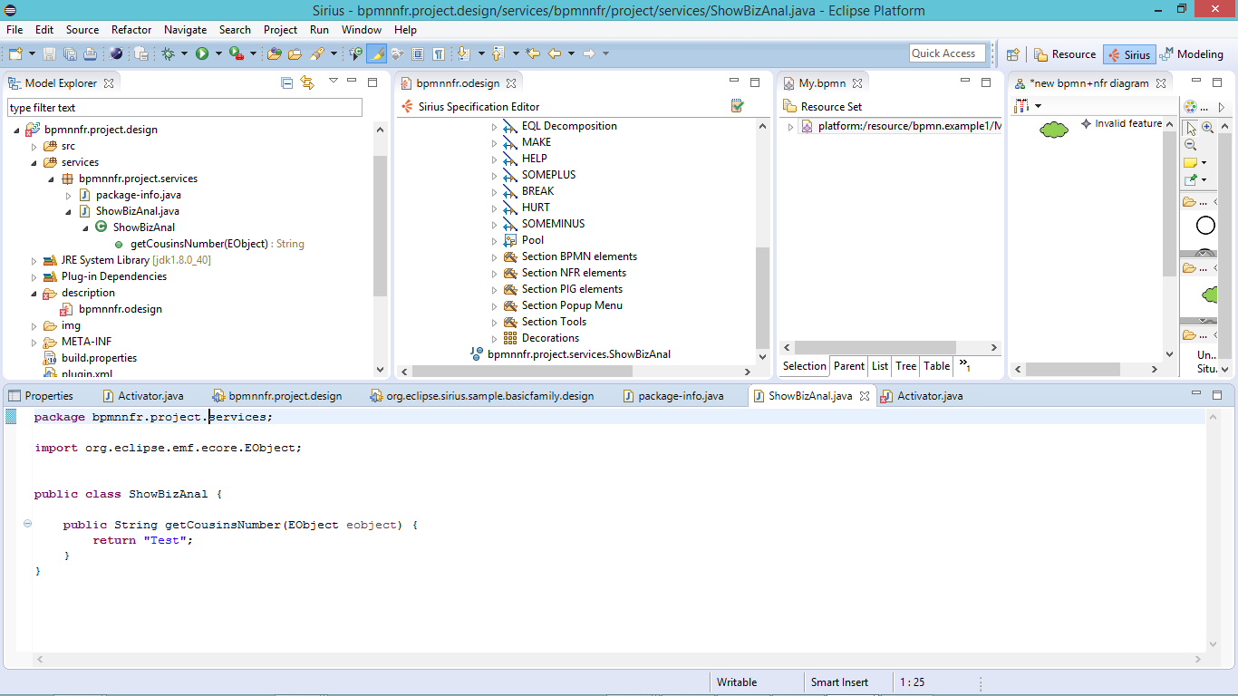Switch to the Sirius perspective

[x=1128, y=54]
